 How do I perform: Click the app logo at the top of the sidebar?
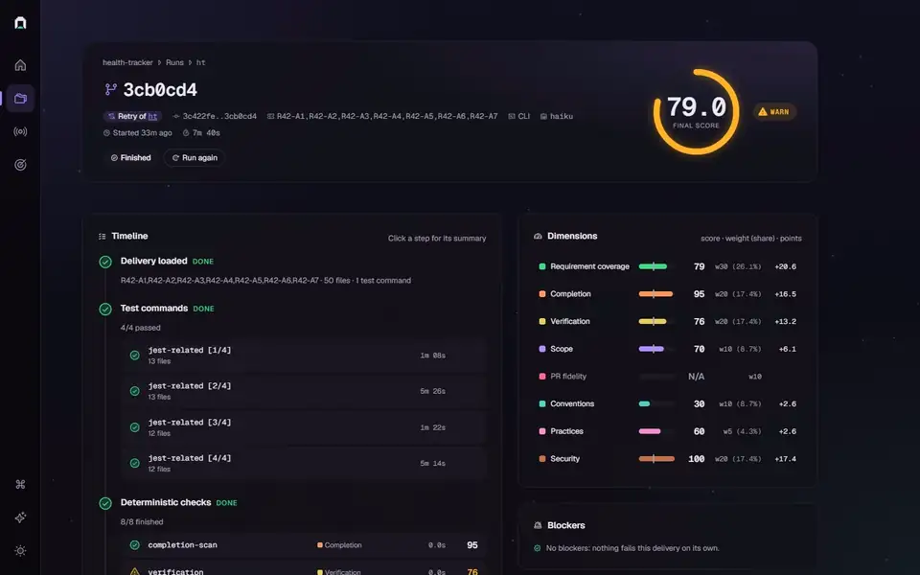pos(20,23)
